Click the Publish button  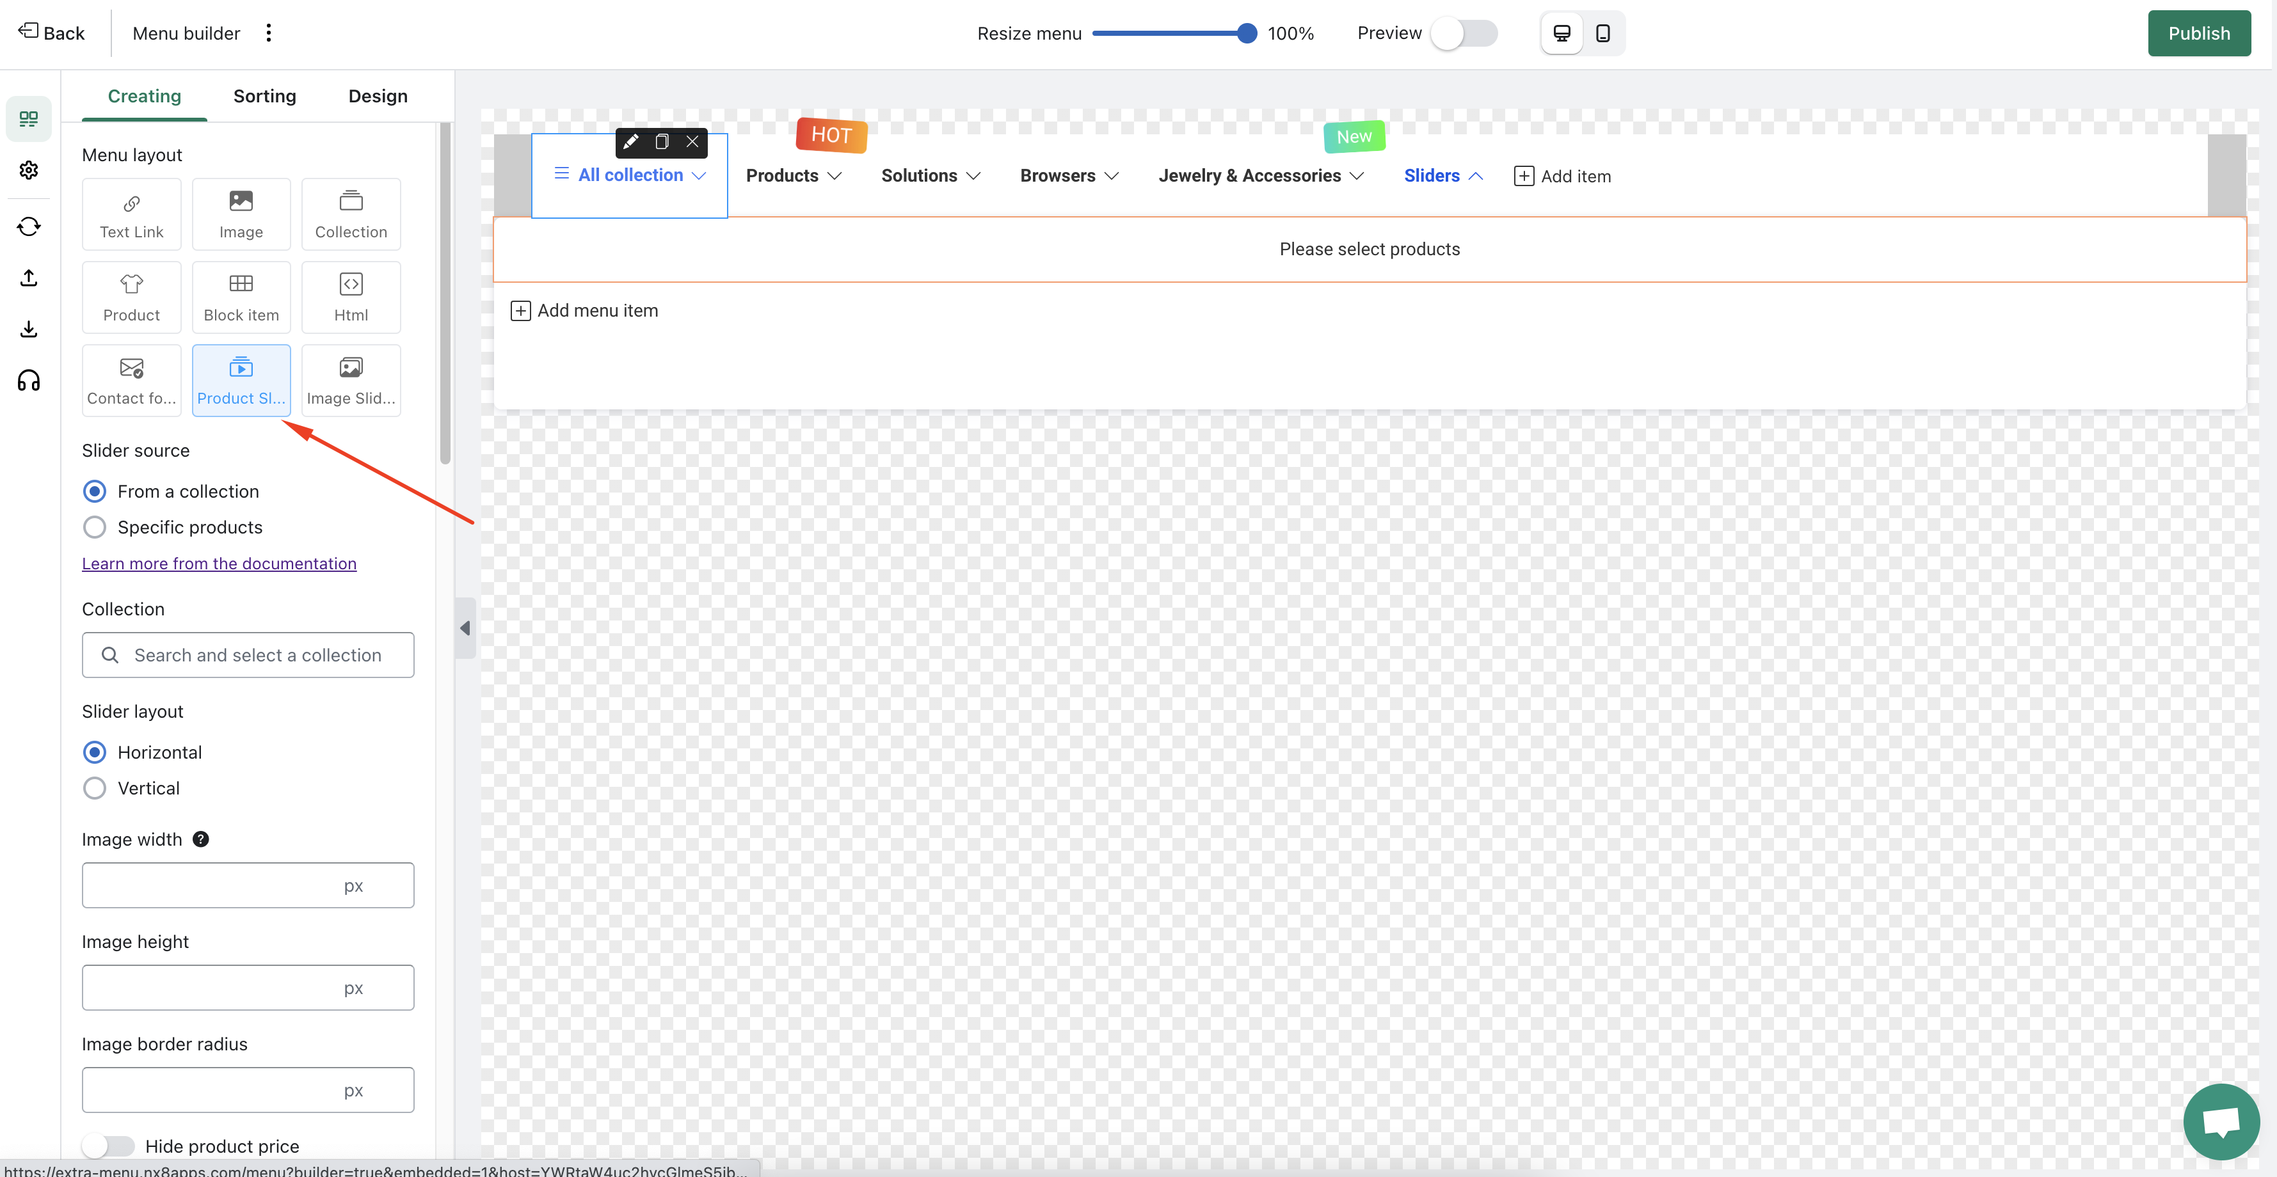coord(2198,33)
